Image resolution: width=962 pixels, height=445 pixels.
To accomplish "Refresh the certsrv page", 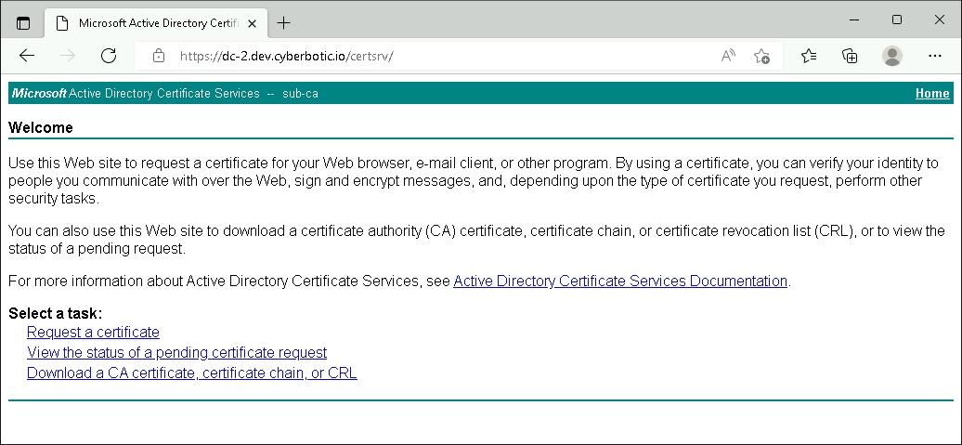I will tap(109, 56).
